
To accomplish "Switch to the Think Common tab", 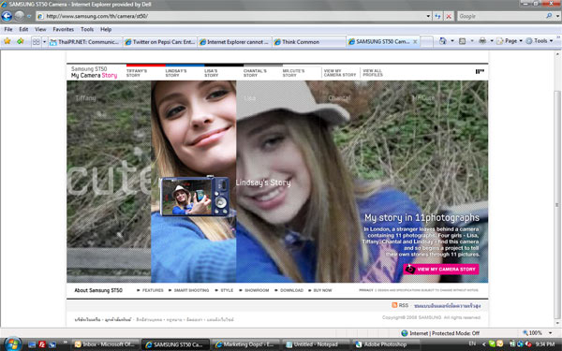I will [308, 42].
